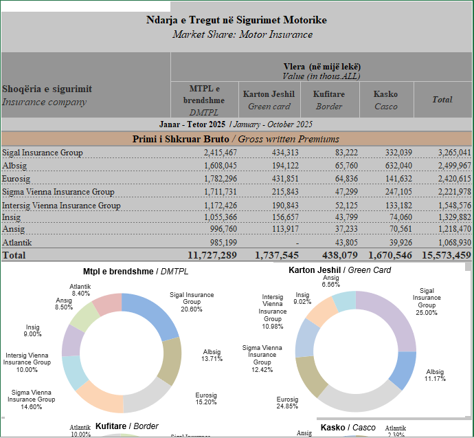The height and width of the screenshot is (438, 474).
Task: Click the 'Karton Jeshil / Green Card' chart title
Action: [x=339, y=270]
